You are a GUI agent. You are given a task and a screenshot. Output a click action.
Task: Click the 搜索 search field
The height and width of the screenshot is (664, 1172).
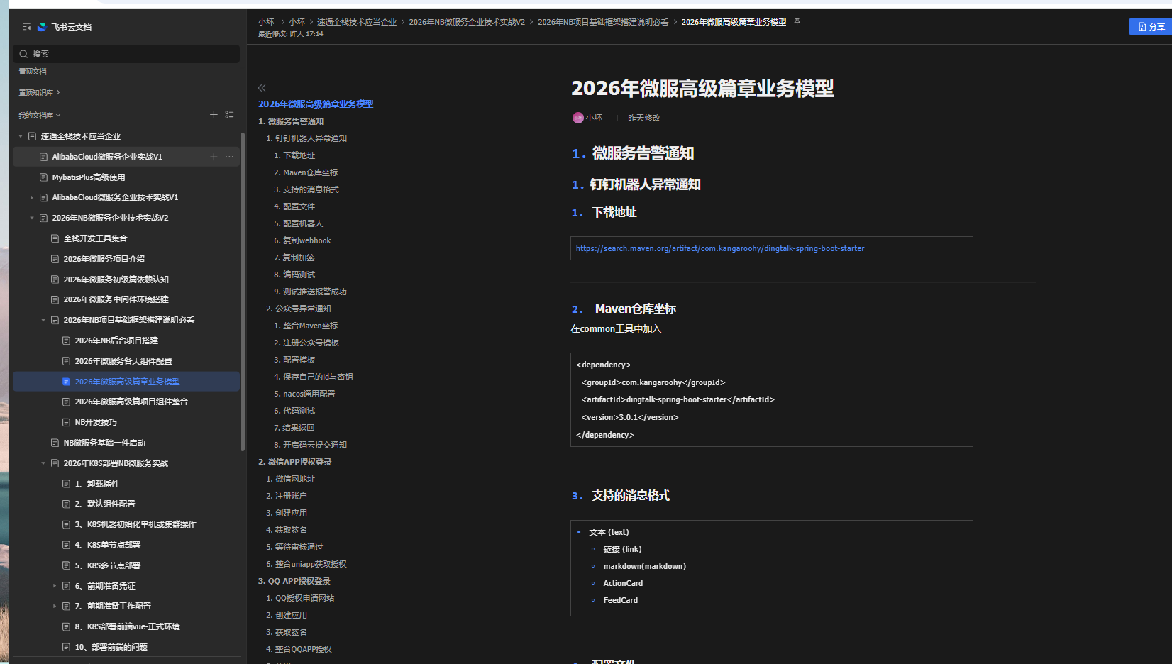pyautogui.click(x=126, y=54)
